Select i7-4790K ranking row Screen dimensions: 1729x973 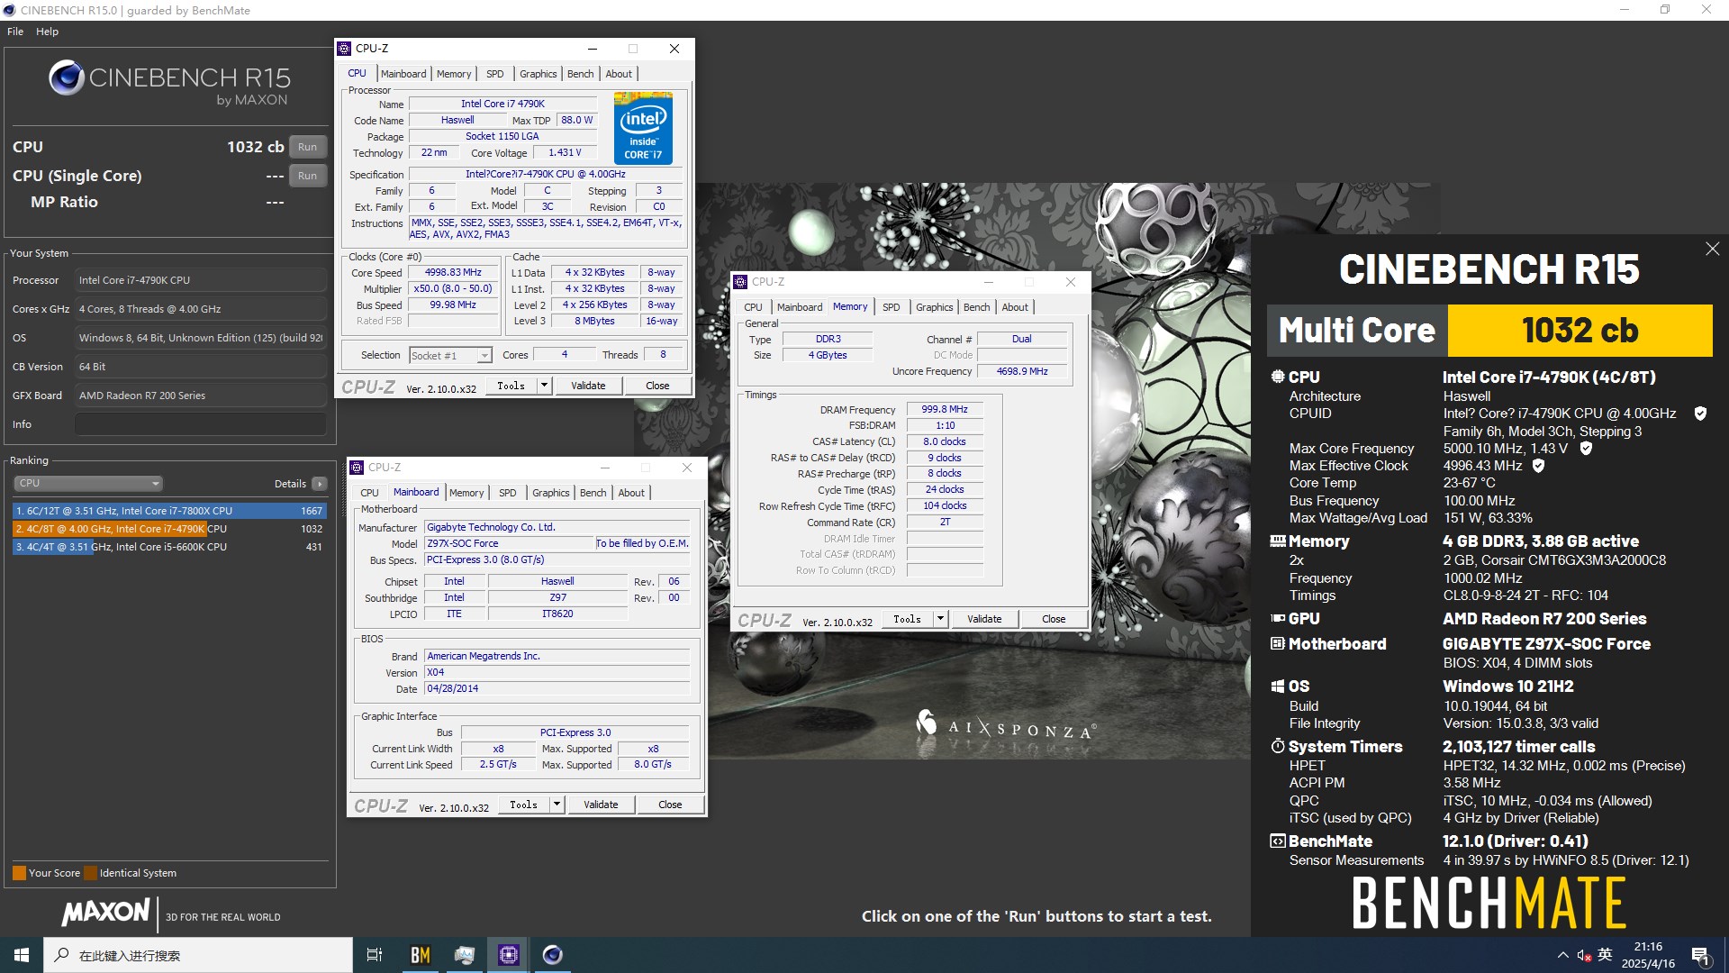tap(169, 529)
